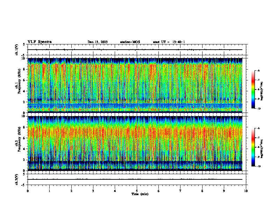Click the ch.1 spectrogram panel
277x214 pixels.
tap(135, 85)
